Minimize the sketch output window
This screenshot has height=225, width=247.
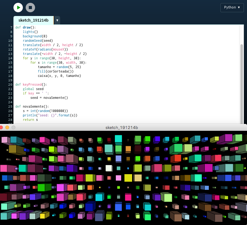point(8,127)
